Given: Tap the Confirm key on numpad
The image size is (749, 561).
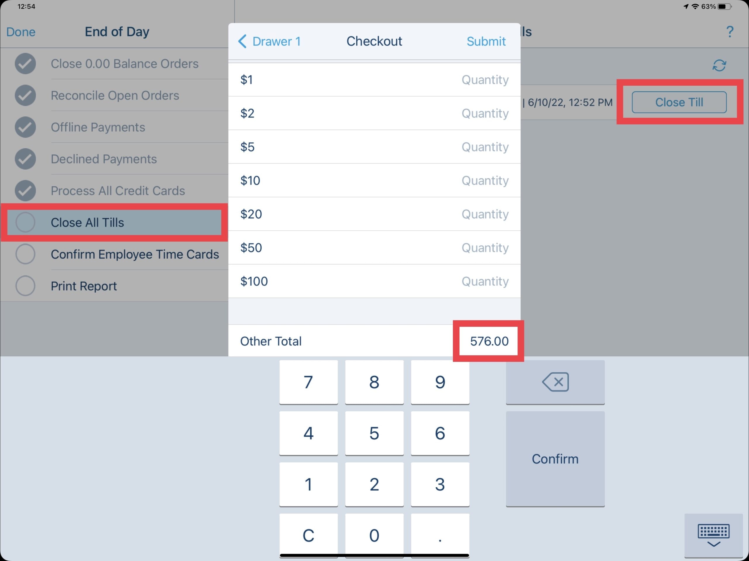Looking at the screenshot, I should 555,459.
